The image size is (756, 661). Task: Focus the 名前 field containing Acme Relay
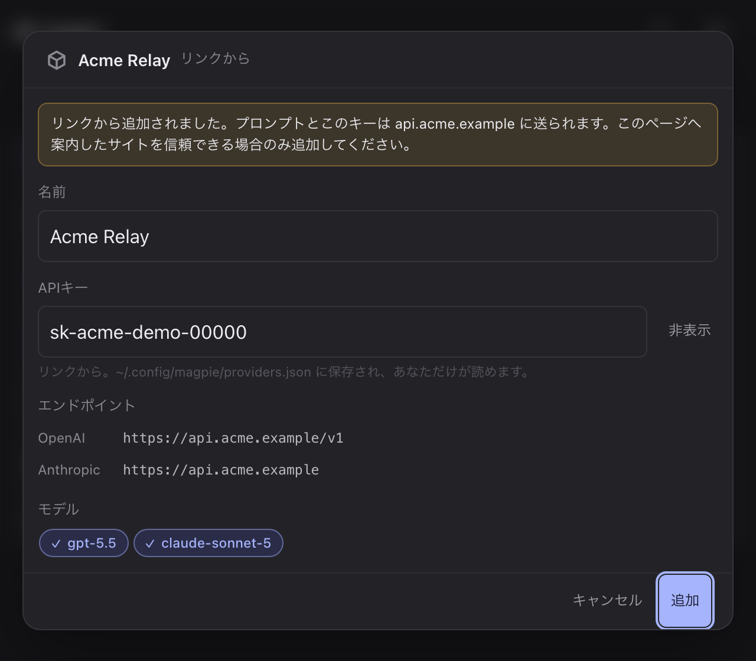[378, 236]
